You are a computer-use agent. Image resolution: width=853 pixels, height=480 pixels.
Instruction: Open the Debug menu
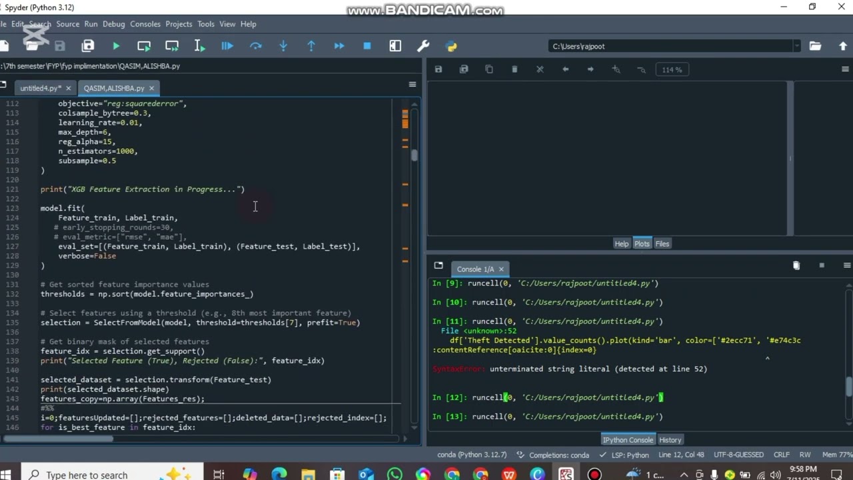[113, 24]
